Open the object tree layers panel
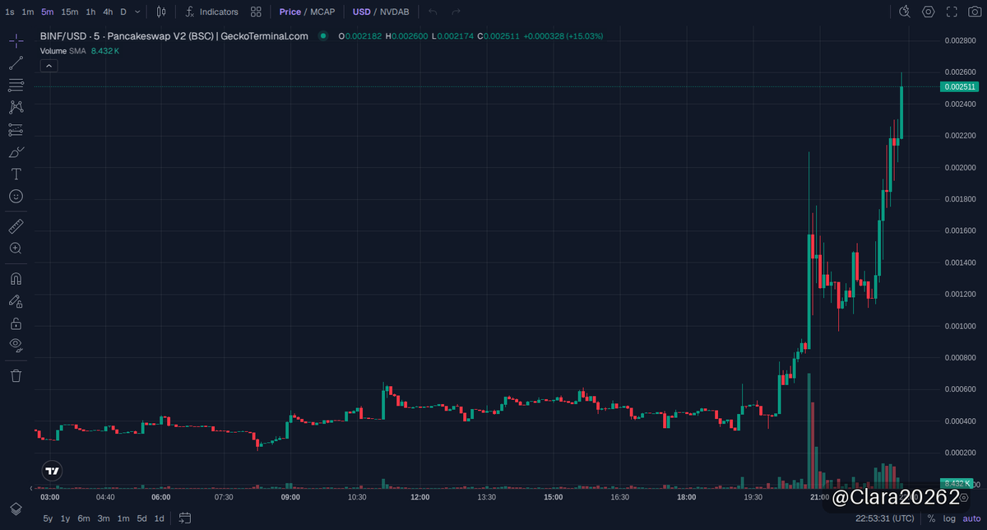This screenshot has width=987, height=530. 16,508
